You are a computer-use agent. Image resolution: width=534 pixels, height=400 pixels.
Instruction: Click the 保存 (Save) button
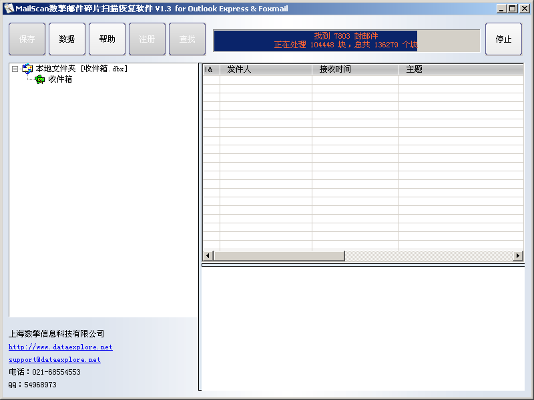(x=27, y=39)
